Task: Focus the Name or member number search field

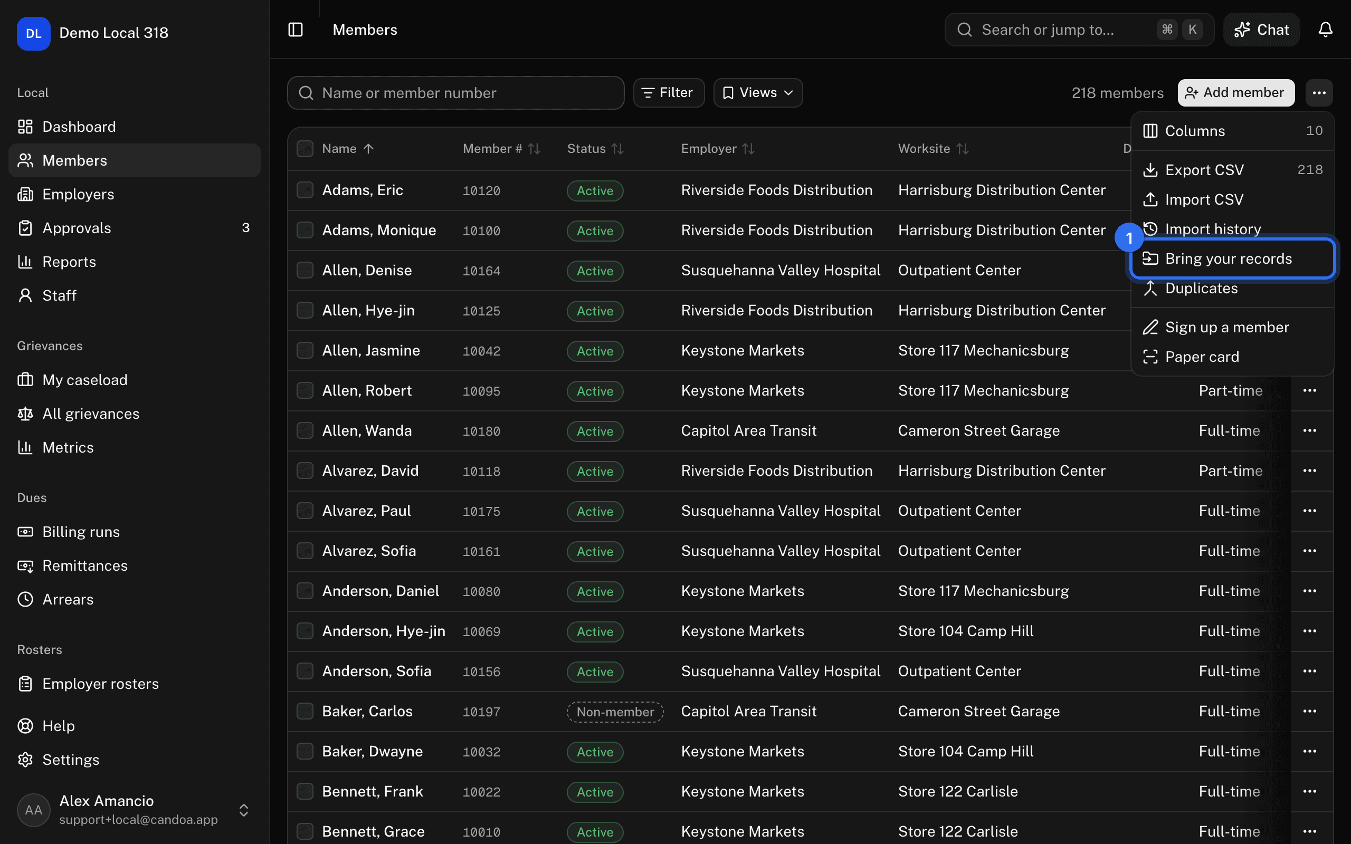Action: pos(455,93)
